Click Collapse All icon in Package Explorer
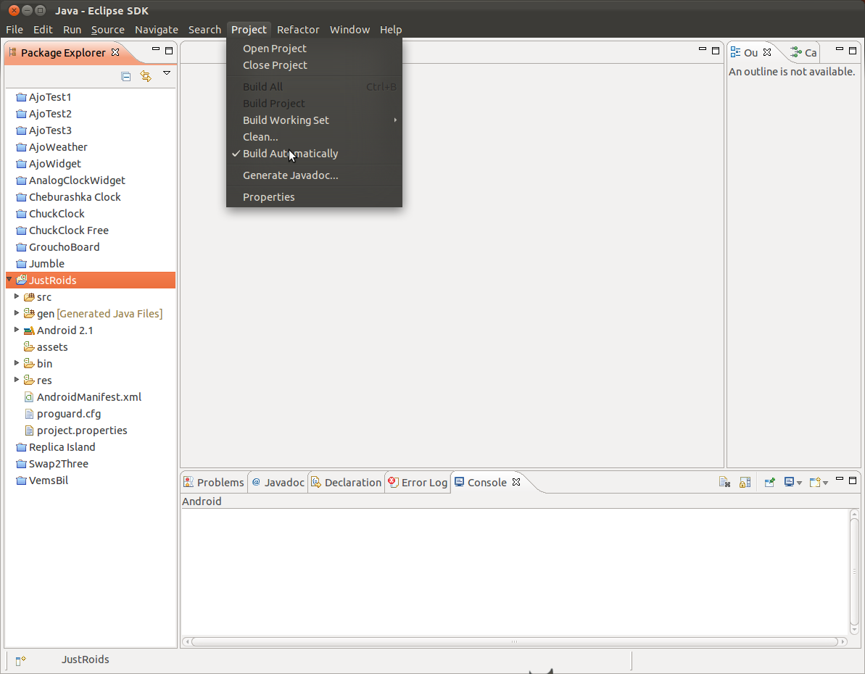 click(125, 76)
